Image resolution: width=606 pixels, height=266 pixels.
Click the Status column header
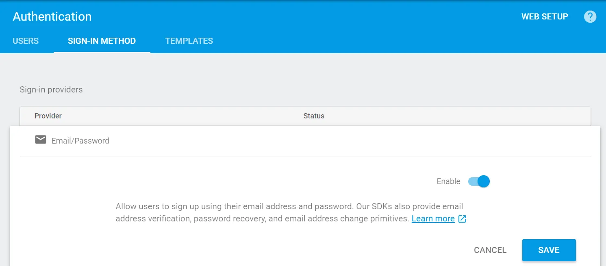coord(314,116)
